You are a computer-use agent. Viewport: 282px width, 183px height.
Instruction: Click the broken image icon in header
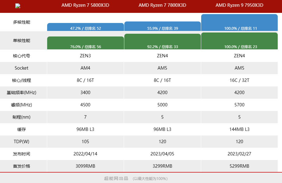point(18,6)
